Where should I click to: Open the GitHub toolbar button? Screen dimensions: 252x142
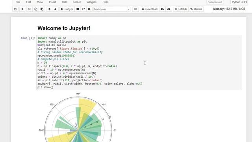(x=181, y=9)
